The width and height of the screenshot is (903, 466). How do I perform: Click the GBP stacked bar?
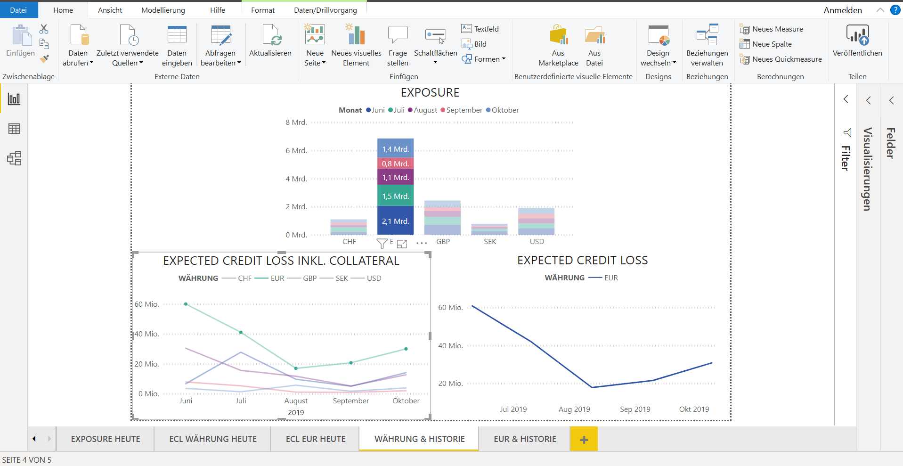point(442,218)
